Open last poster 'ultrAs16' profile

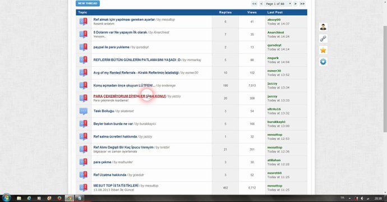[274, 109]
